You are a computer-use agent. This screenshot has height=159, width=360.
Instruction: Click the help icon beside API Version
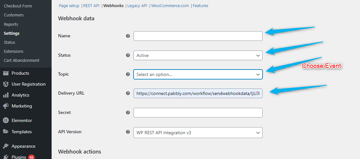point(128,132)
